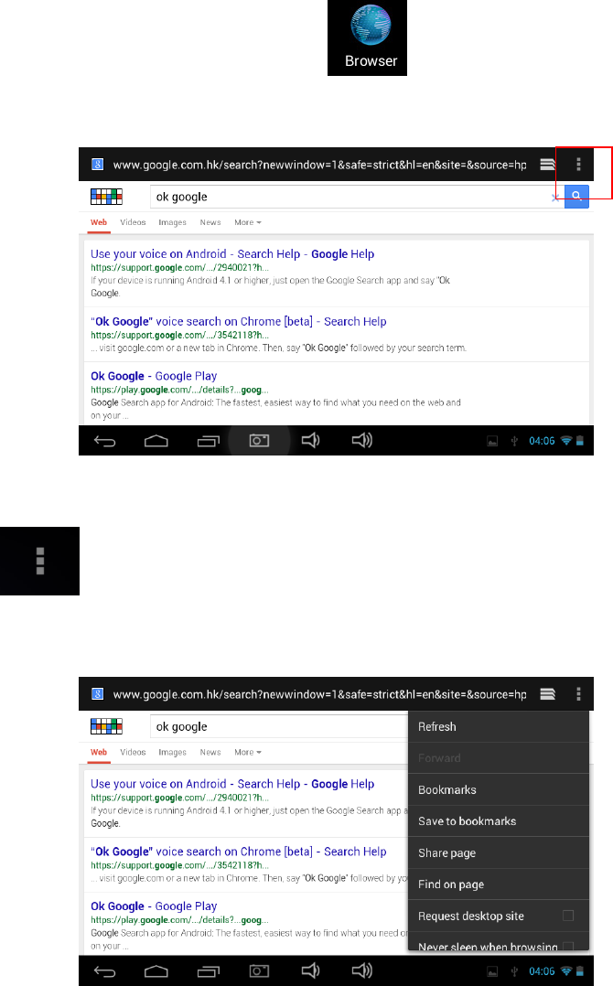Viewport: 613px width, 986px height.
Task: Tap volume down icon in first screenshot
Action: pos(310,440)
